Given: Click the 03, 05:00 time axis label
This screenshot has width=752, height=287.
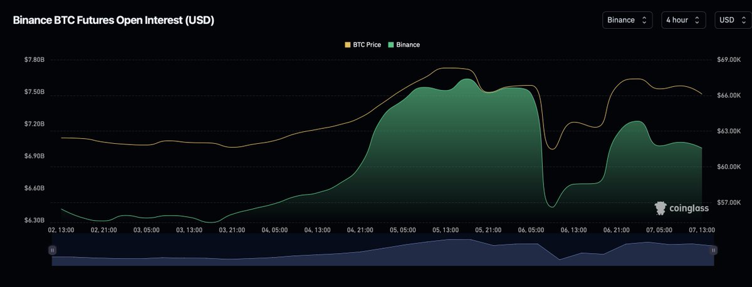Looking at the screenshot, I should [147, 230].
